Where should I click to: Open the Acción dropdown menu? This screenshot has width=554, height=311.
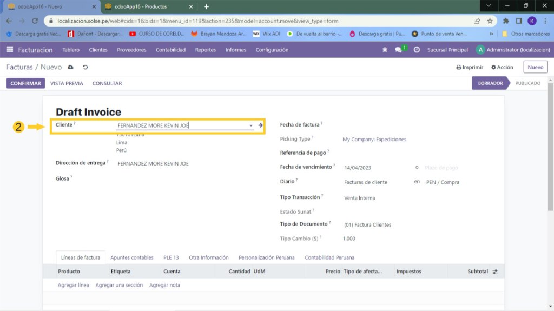502,67
